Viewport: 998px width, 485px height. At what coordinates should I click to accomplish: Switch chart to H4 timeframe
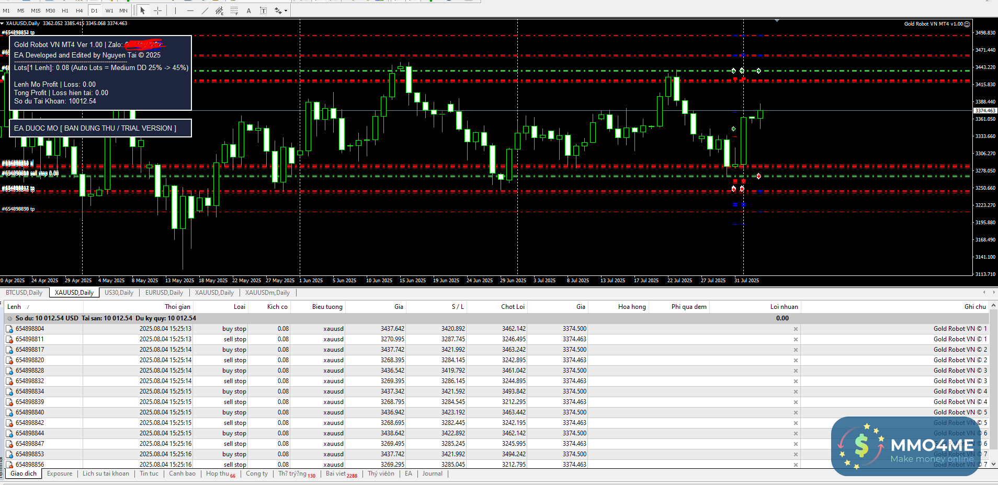(x=80, y=10)
